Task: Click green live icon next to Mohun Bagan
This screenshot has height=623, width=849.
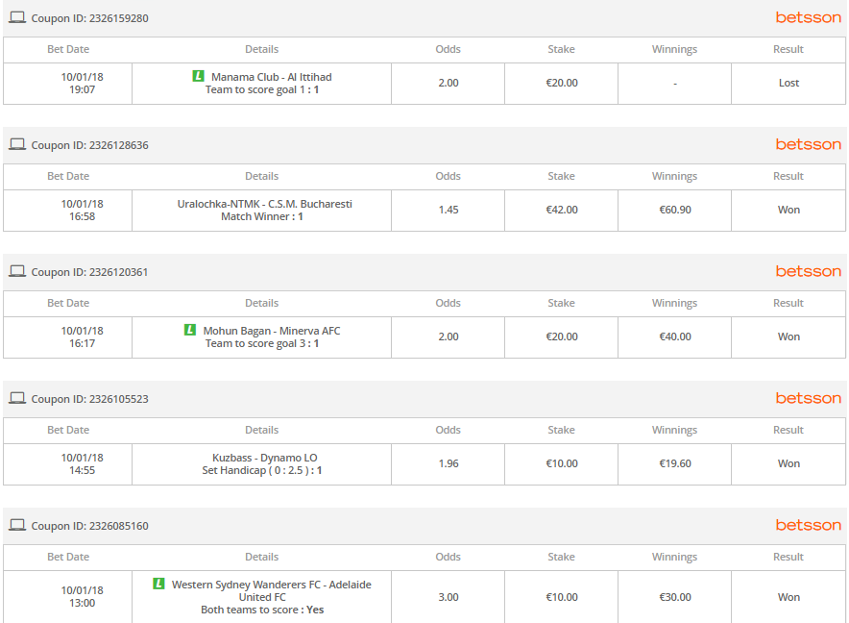Action: 190,330
